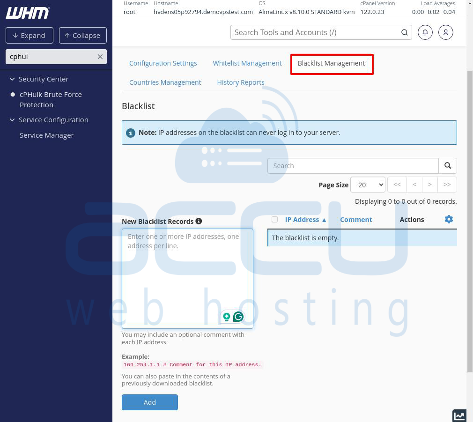This screenshot has width=473, height=422.
Task: Go to the previous page with <
Action: pos(414,185)
